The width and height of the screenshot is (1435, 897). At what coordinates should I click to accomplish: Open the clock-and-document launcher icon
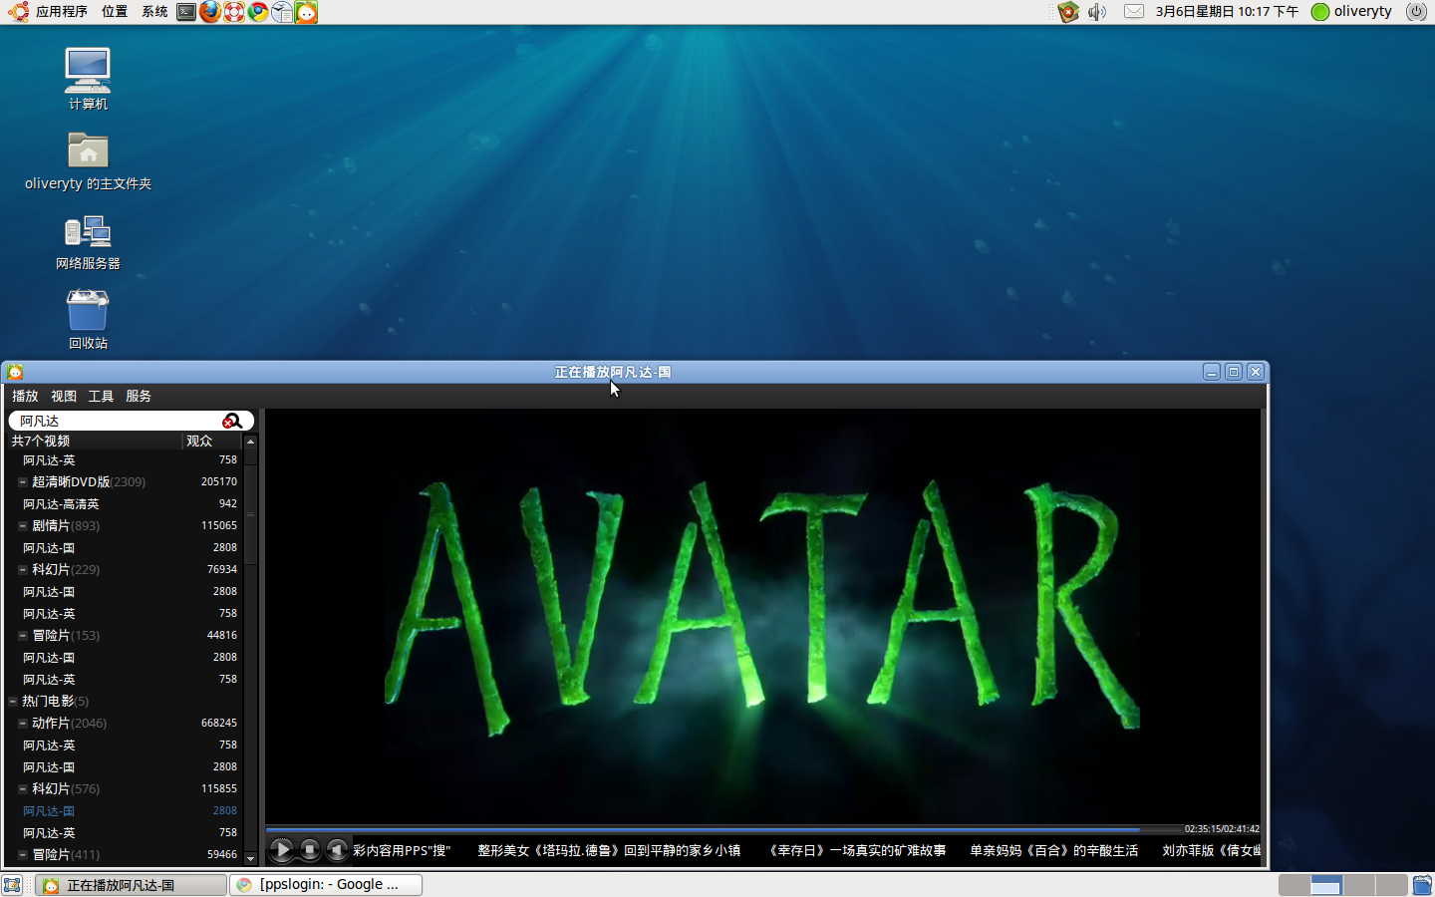coord(282,12)
